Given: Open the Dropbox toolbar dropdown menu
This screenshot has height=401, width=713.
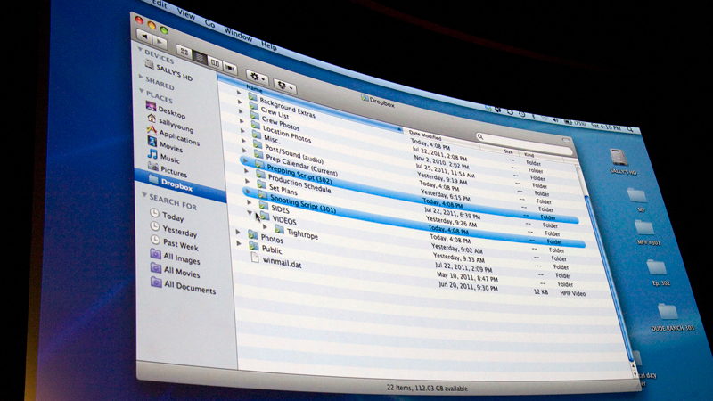Looking at the screenshot, I should [285, 86].
